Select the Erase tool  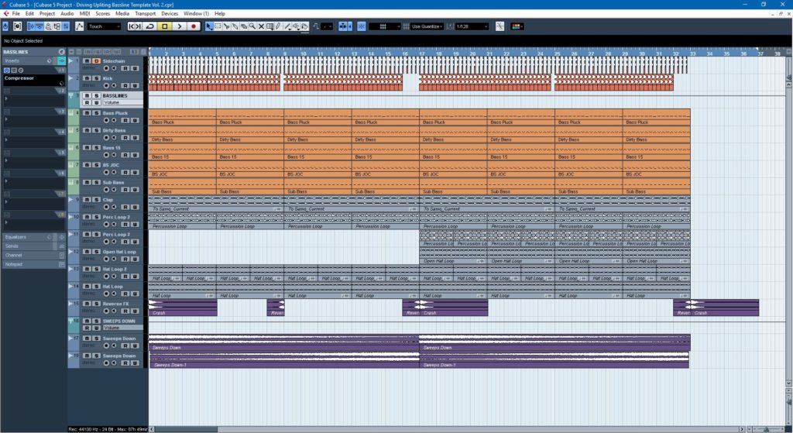[244, 26]
